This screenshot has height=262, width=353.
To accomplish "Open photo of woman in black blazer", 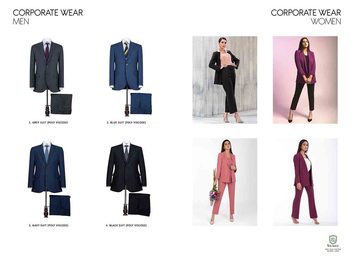I will click(225, 80).
